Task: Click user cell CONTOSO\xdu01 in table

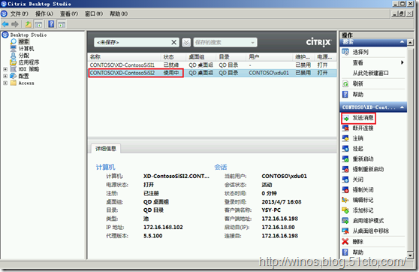Action: tap(269, 73)
